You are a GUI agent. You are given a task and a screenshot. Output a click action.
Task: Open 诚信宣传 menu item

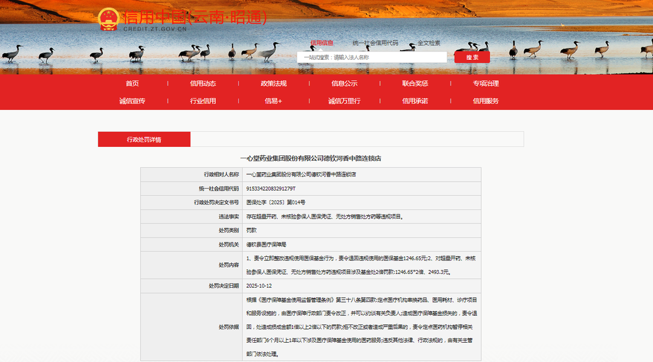coord(132,101)
